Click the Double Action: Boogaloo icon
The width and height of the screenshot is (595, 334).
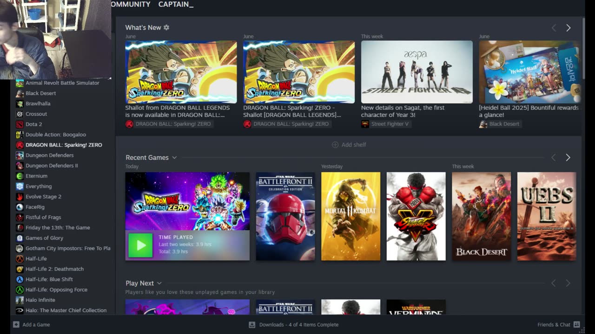pos(20,135)
